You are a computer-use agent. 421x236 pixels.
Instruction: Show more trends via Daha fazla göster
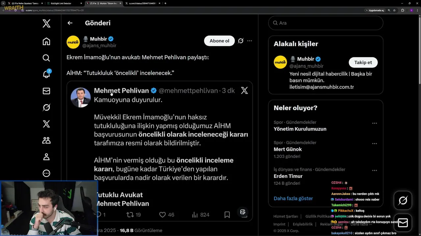click(293, 198)
